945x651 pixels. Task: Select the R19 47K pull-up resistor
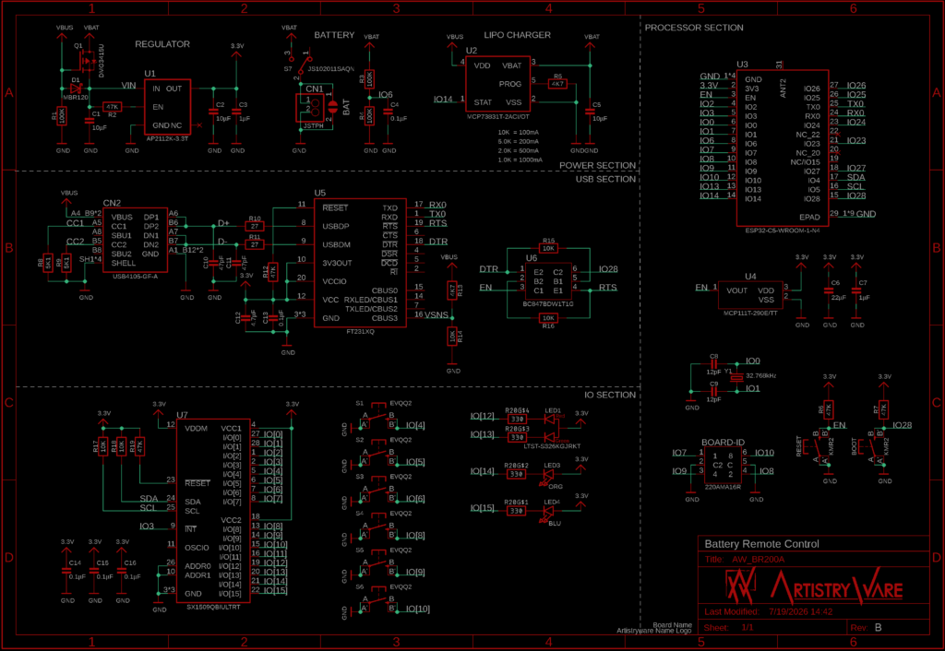140,447
